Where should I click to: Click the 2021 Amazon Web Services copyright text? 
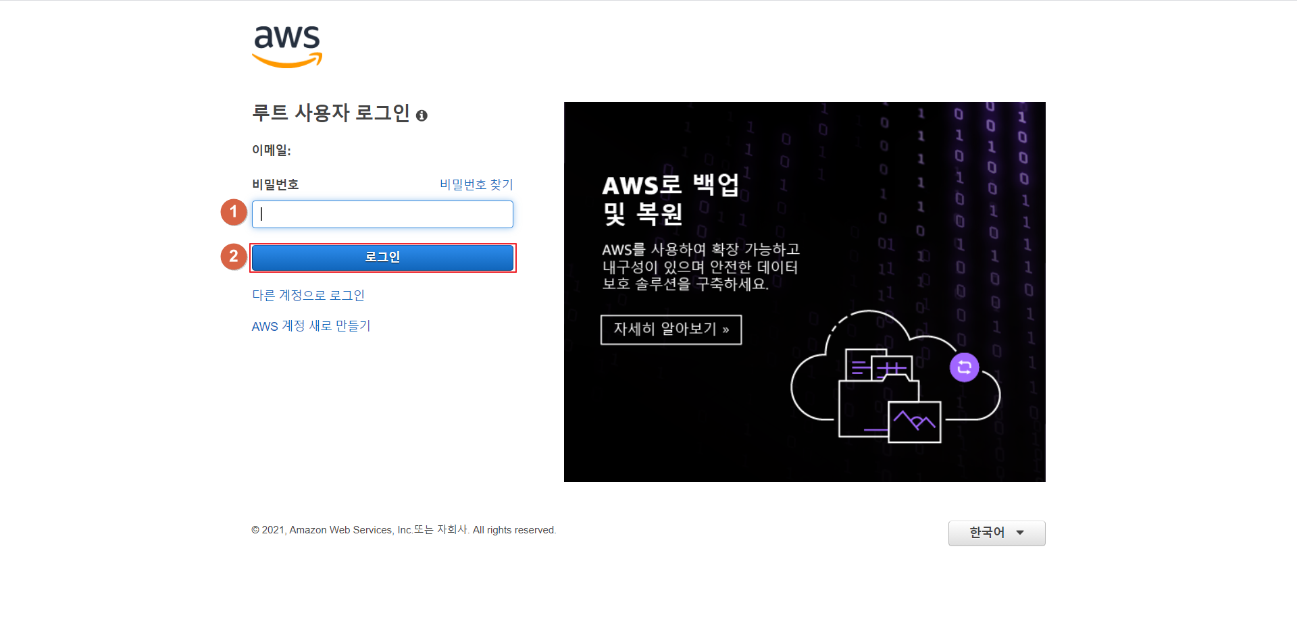404,530
